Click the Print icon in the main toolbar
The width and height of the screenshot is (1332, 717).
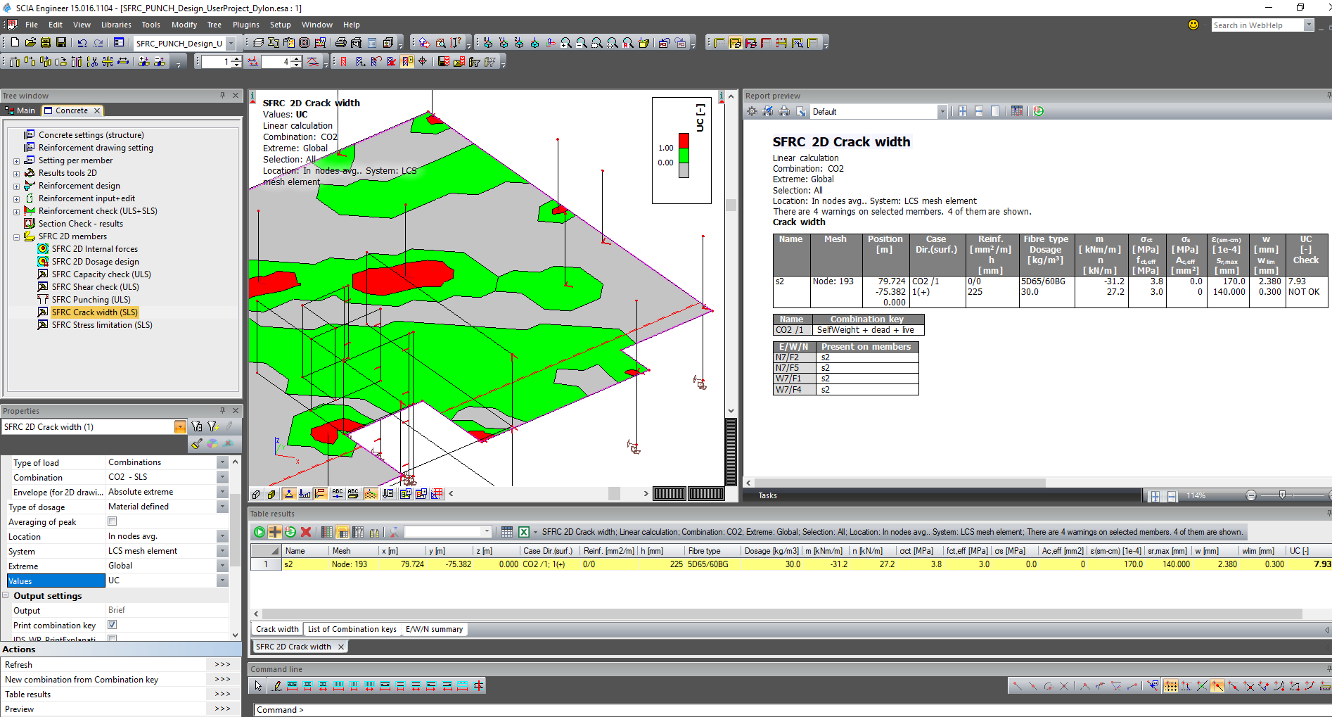coord(341,43)
